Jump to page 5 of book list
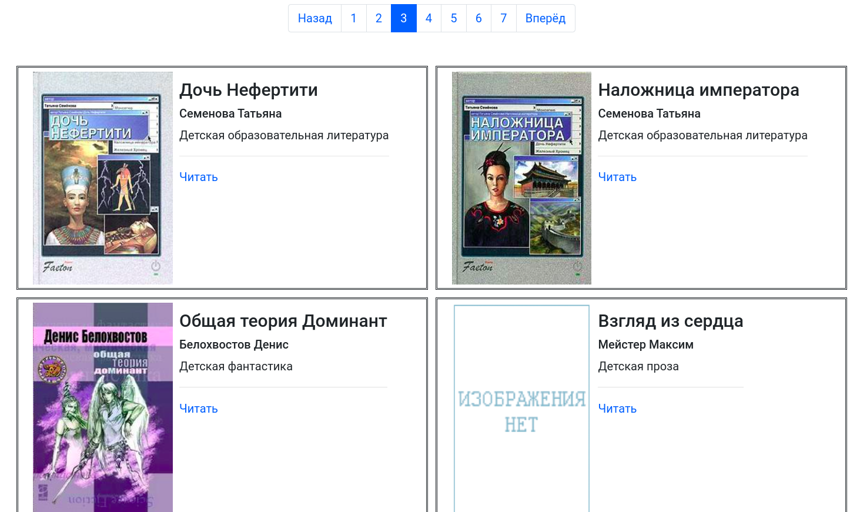Screen dimensions: 860x512 pyautogui.click(x=453, y=18)
